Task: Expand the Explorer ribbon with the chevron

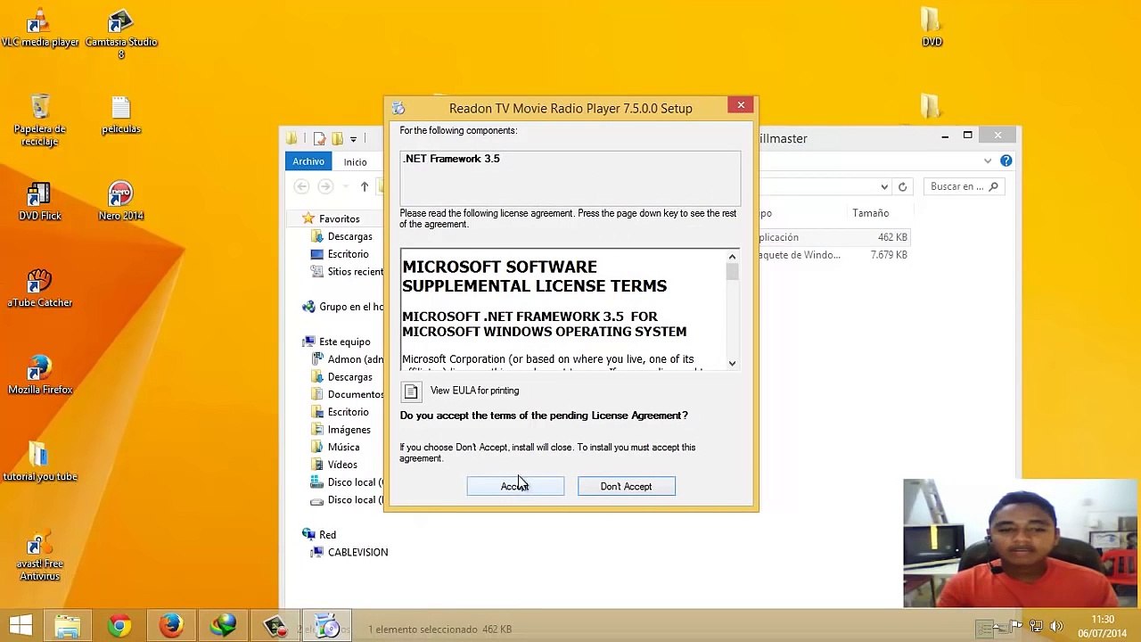Action: (988, 160)
